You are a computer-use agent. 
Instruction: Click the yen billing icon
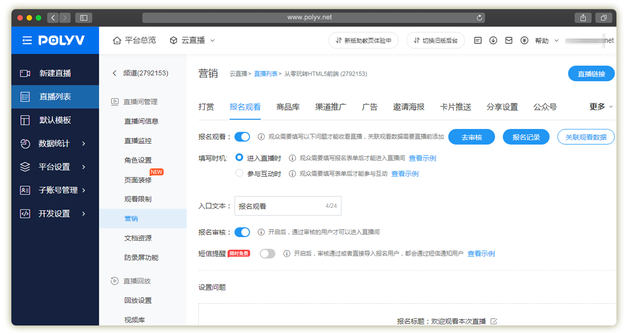tap(524, 40)
